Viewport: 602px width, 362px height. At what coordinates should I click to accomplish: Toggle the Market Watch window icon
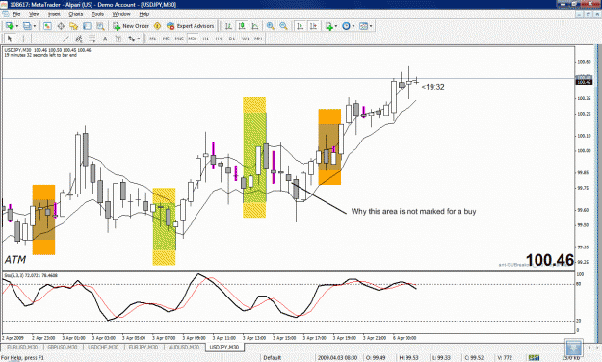(47, 26)
